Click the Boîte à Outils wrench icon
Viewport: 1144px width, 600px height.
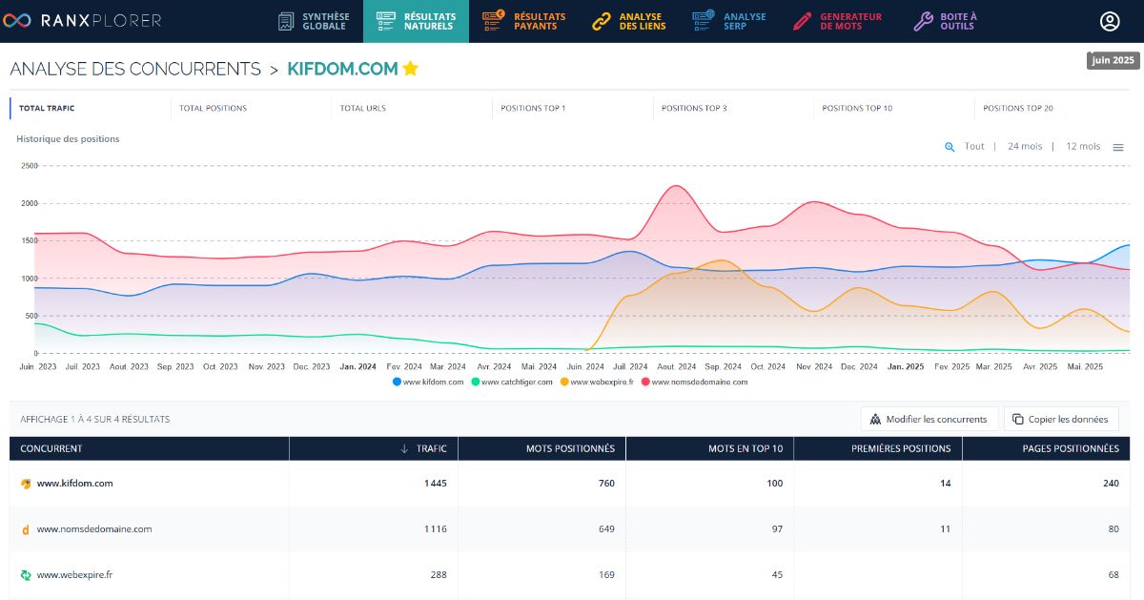(923, 21)
